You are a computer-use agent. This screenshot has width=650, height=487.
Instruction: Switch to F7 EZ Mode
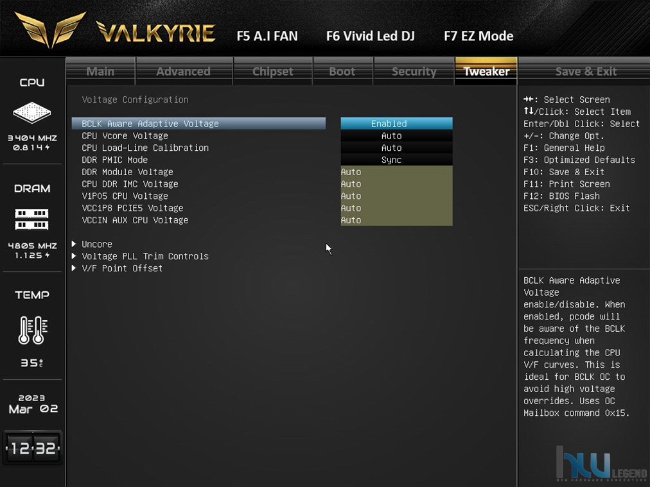pyautogui.click(x=479, y=36)
